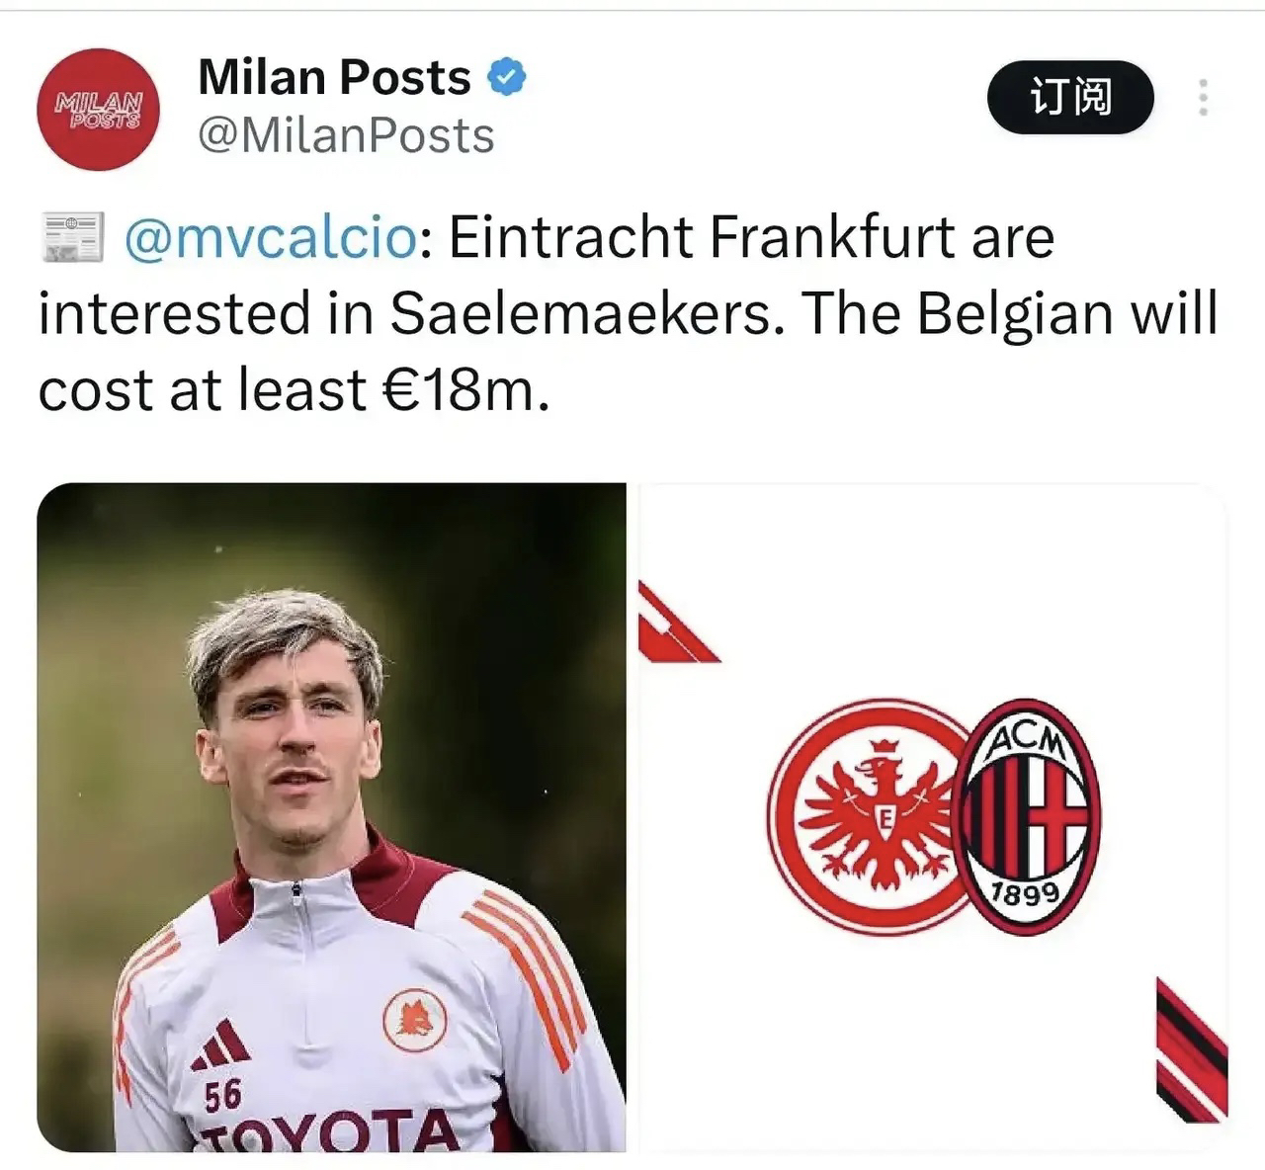
Task: Tap the 订阅 subscribe button
Action: [1070, 97]
